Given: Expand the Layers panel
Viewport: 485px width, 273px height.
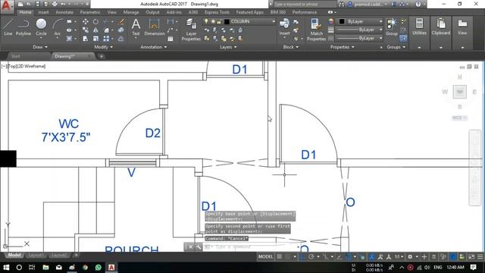Looking at the screenshot, I should point(228,47).
